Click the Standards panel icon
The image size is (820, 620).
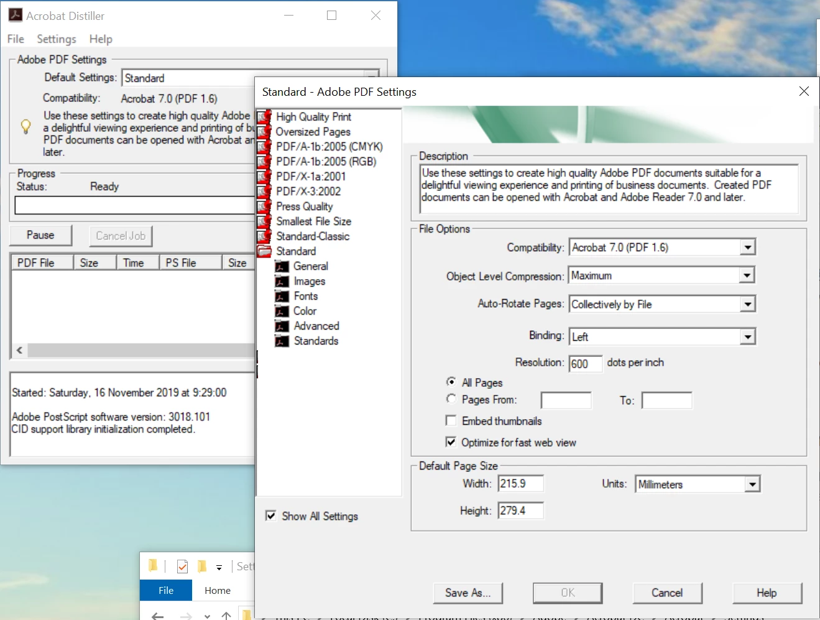point(282,341)
